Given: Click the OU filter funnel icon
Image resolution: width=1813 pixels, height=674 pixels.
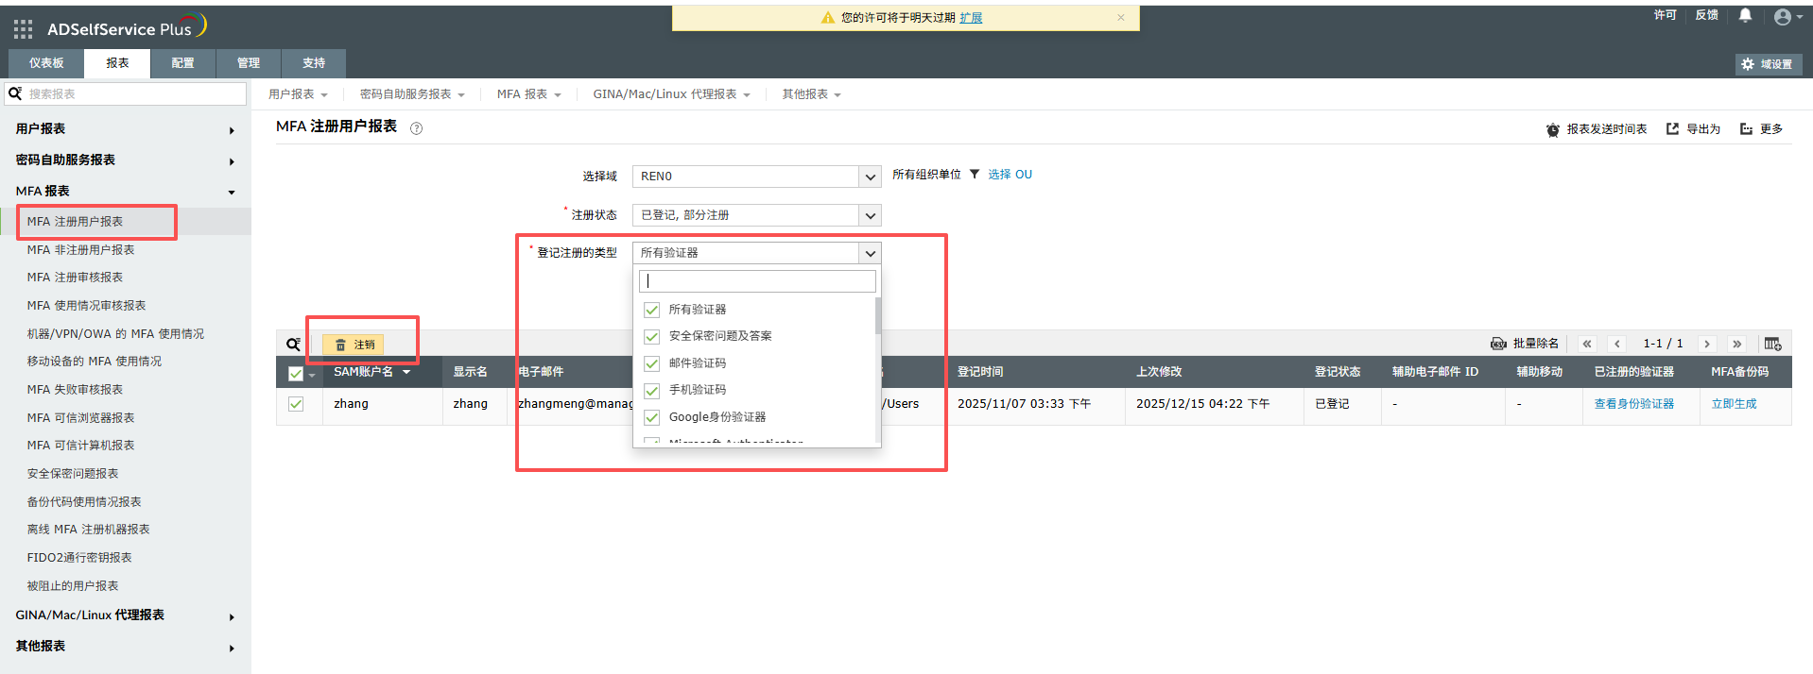Looking at the screenshot, I should [x=975, y=175].
